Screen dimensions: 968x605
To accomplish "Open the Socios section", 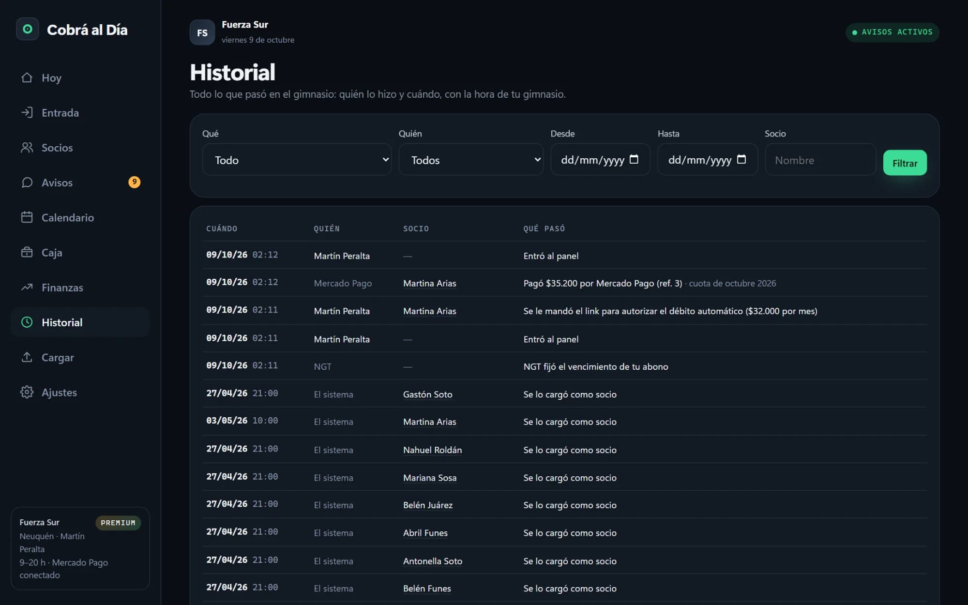I will [80, 148].
